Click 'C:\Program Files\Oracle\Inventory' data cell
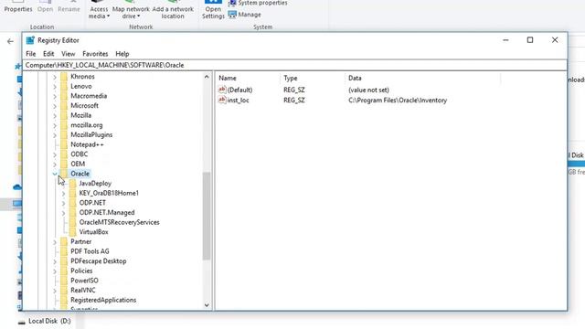Screen dimensions: 585x329 point(398,100)
